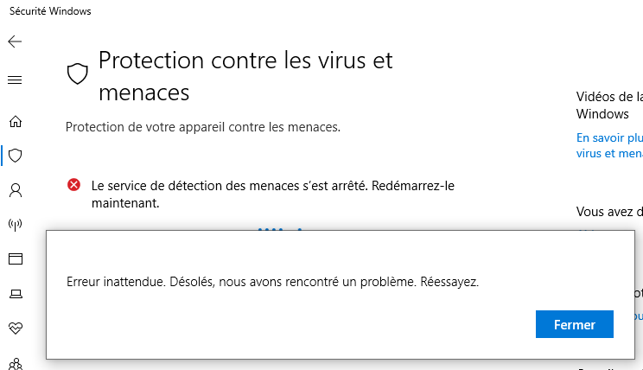This screenshot has height=370, width=643.
Task: Open the Home sidebar icon
Action: pos(15,122)
